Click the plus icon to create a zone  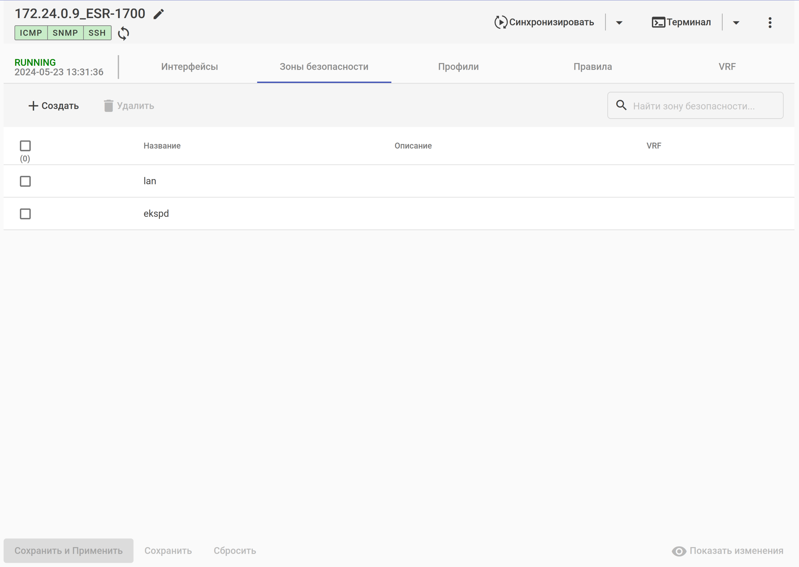click(33, 106)
